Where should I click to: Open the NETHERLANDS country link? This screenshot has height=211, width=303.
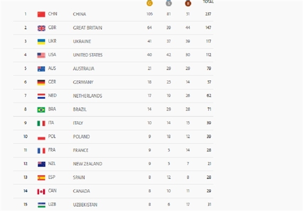tap(87, 96)
